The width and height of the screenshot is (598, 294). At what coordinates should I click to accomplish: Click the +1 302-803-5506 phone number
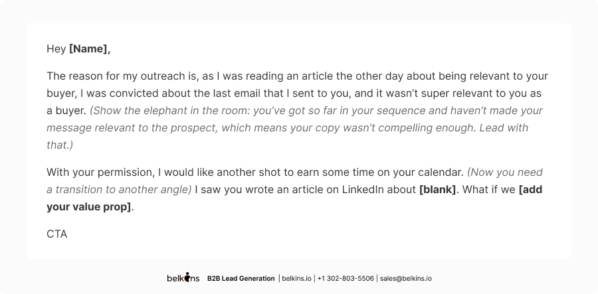(346, 278)
